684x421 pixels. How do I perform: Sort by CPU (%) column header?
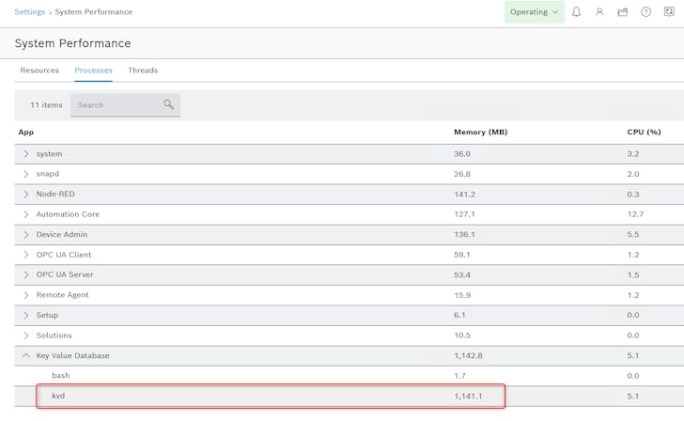tap(644, 133)
